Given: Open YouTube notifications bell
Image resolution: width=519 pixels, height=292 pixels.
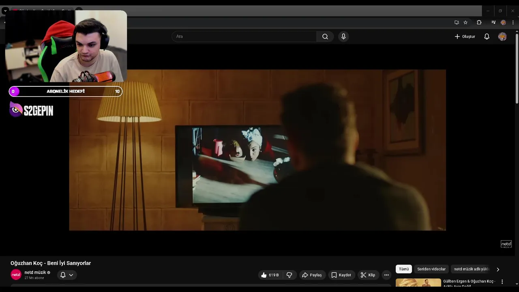Looking at the screenshot, I should [x=487, y=36].
